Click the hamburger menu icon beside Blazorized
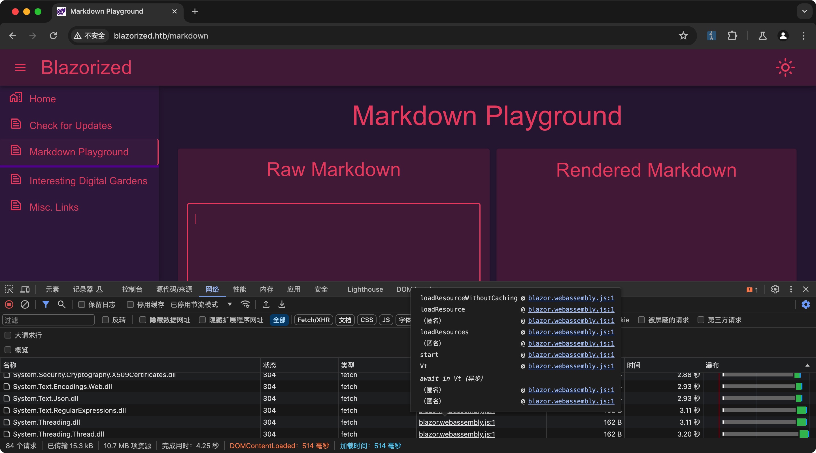 pos(20,67)
